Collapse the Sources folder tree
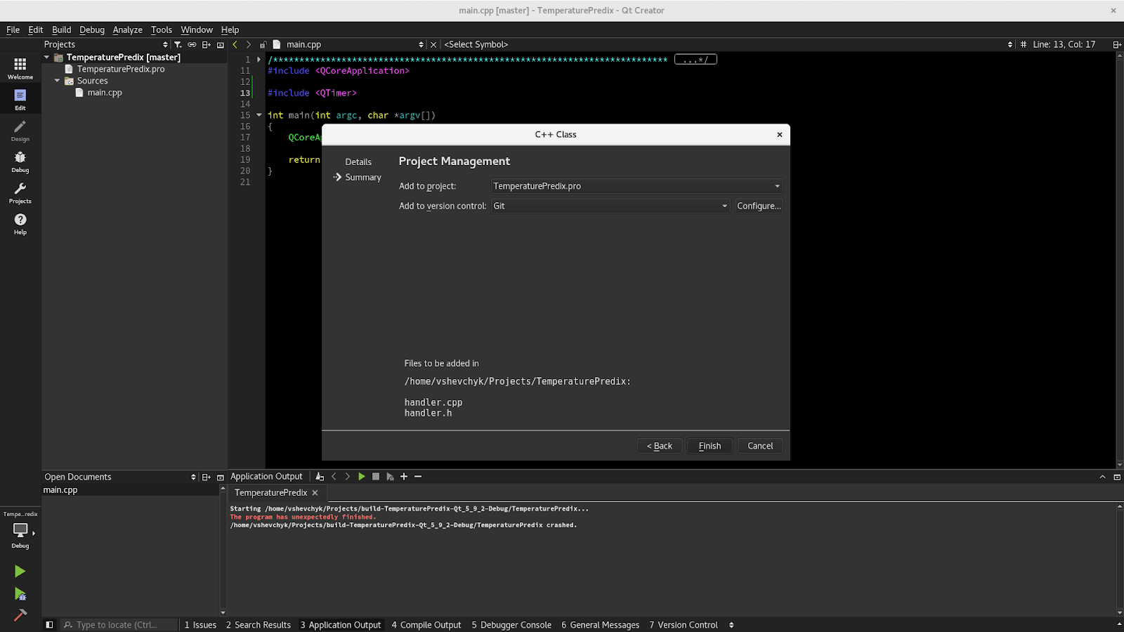Viewport: 1124px width, 632px height. (58, 81)
